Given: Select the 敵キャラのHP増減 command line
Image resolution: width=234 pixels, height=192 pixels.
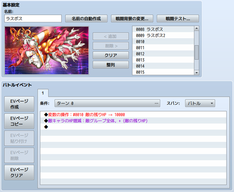Looking at the screenshot, I should point(133,121).
